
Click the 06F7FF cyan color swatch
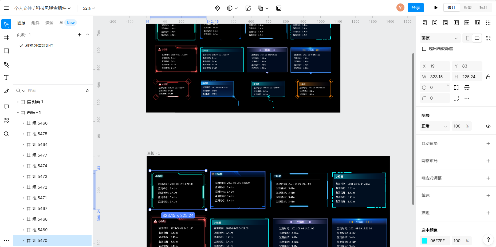pos(424,241)
